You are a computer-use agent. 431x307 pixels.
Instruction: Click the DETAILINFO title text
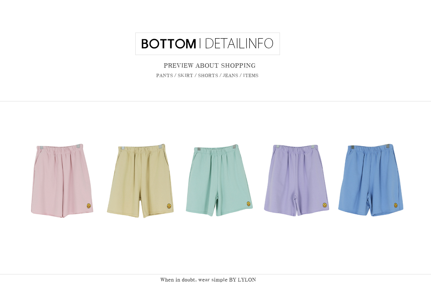click(239, 44)
